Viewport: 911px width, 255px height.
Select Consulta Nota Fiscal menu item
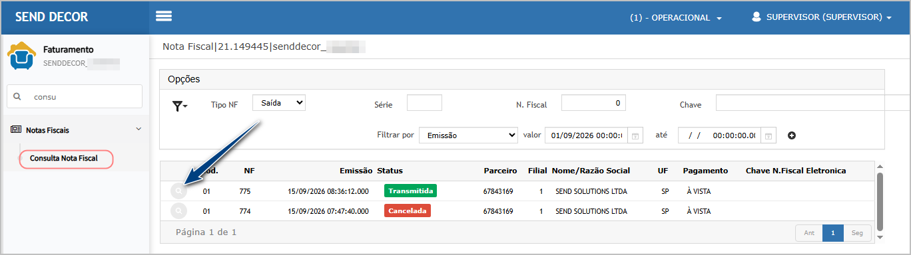[64, 158]
